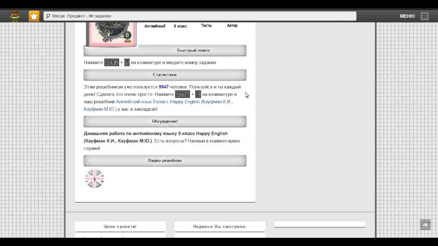This screenshot has width=438, height=246.
Task: Click the F key label next to CTRL
Action: (127, 63)
